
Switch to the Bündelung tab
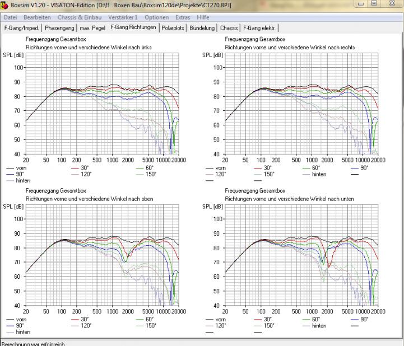[202, 28]
